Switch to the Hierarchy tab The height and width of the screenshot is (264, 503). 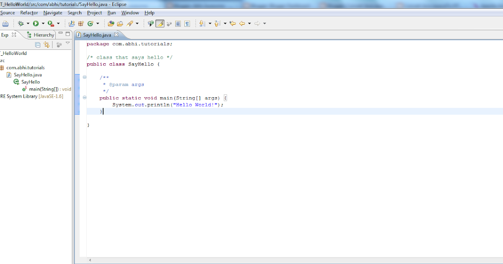(x=41, y=35)
